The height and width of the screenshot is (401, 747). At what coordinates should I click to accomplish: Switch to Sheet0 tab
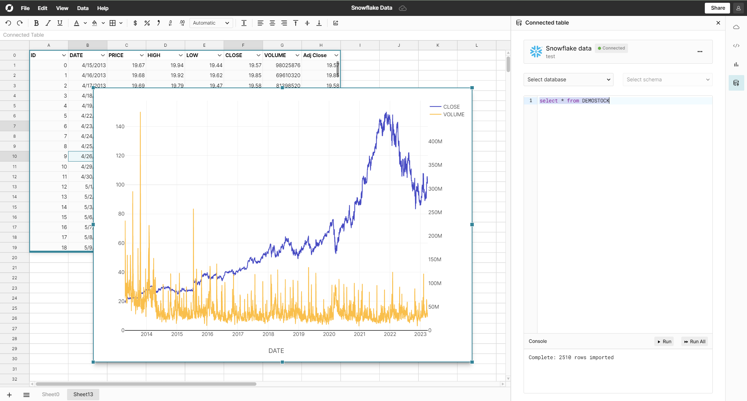(50, 394)
